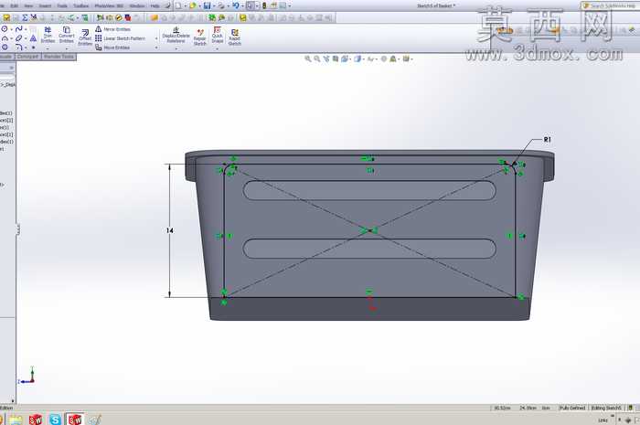Image resolution: width=640 pixels, height=425 pixels.
Task: Select the Ellipse sketch tool
Action: pyautogui.click(x=19, y=38)
